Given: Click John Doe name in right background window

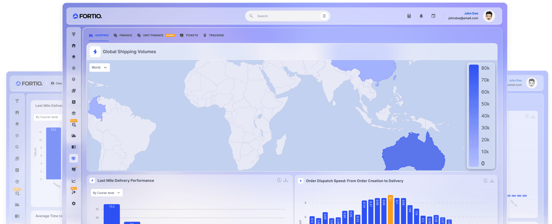Looking at the screenshot, I should [x=515, y=80].
